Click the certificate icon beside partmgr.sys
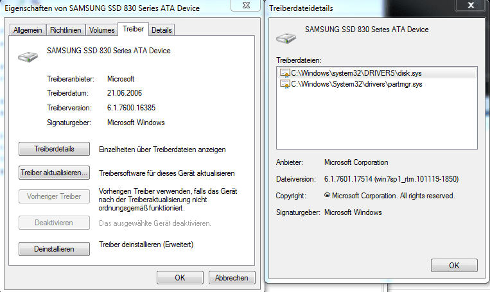 (284, 84)
